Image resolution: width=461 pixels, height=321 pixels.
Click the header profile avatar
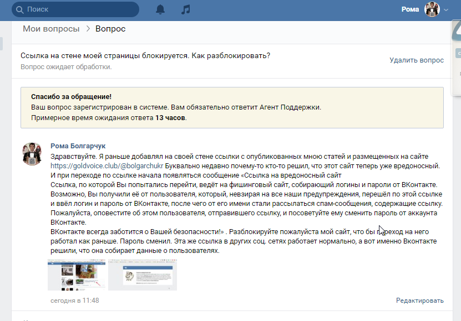[x=432, y=9]
